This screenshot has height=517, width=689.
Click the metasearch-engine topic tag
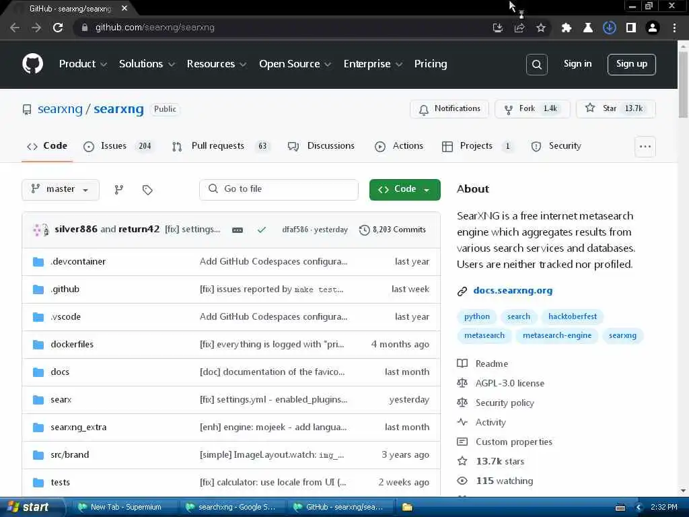point(556,336)
